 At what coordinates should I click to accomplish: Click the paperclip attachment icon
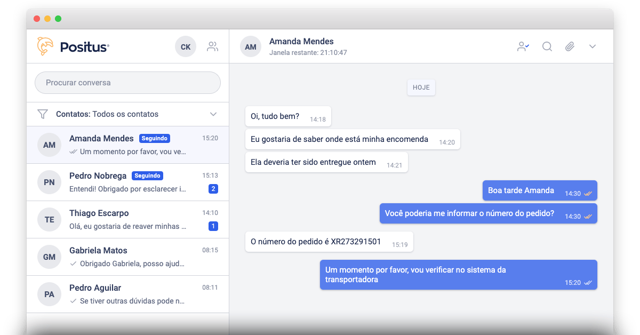click(x=570, y=46)
